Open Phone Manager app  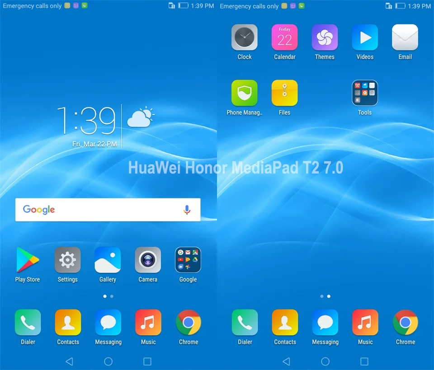(x=245, y=93)
